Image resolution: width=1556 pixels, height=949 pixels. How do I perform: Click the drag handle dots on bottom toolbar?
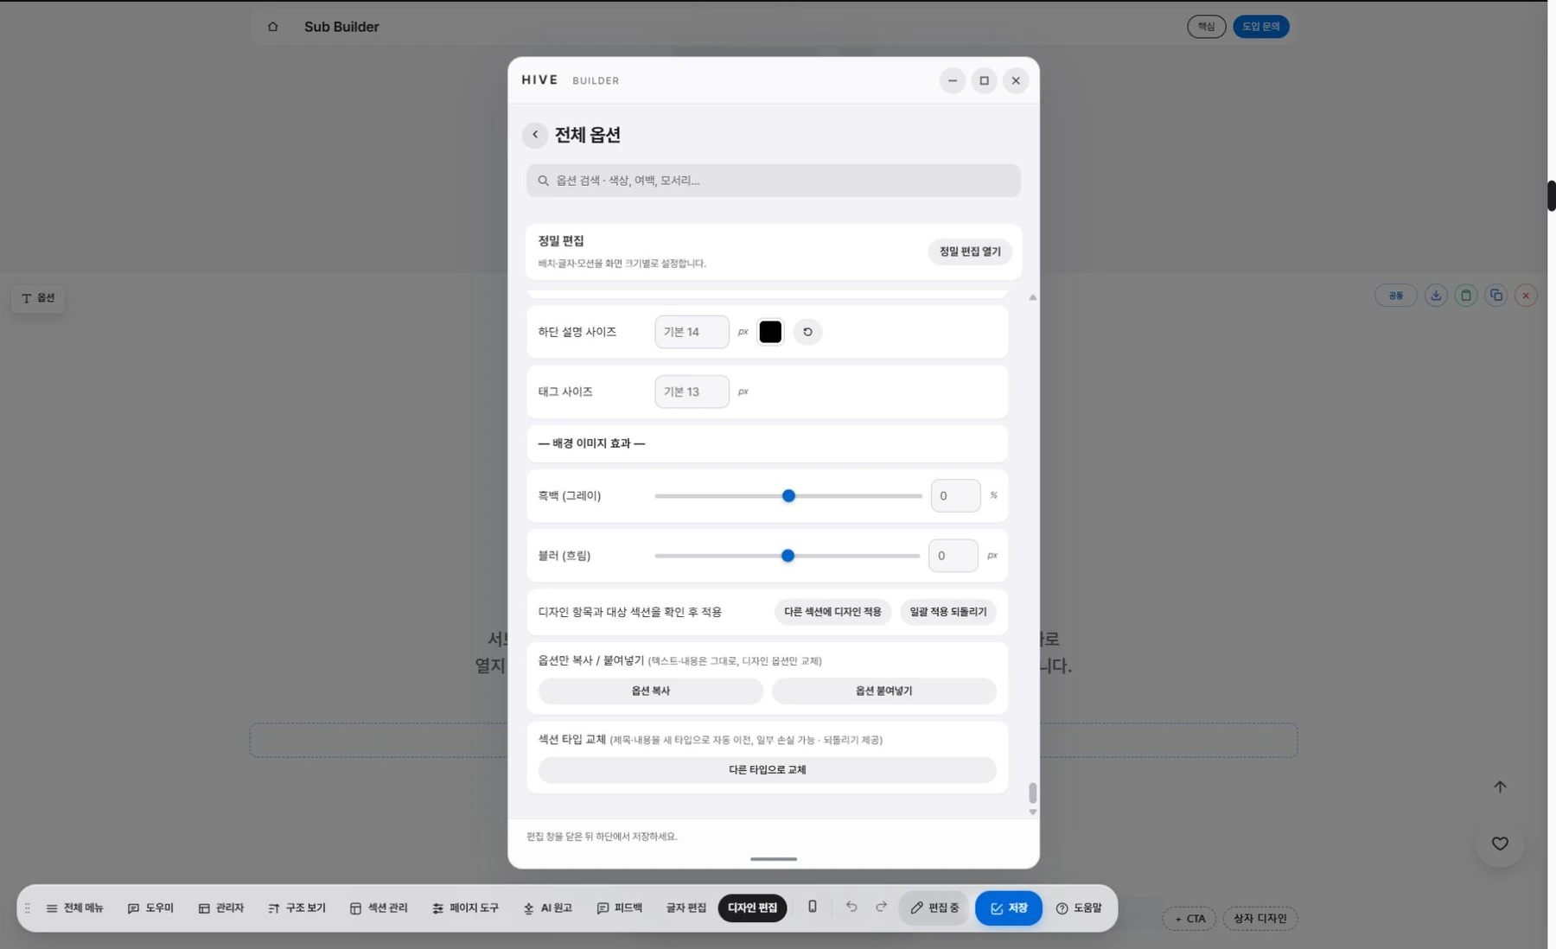tap(28, 908)
